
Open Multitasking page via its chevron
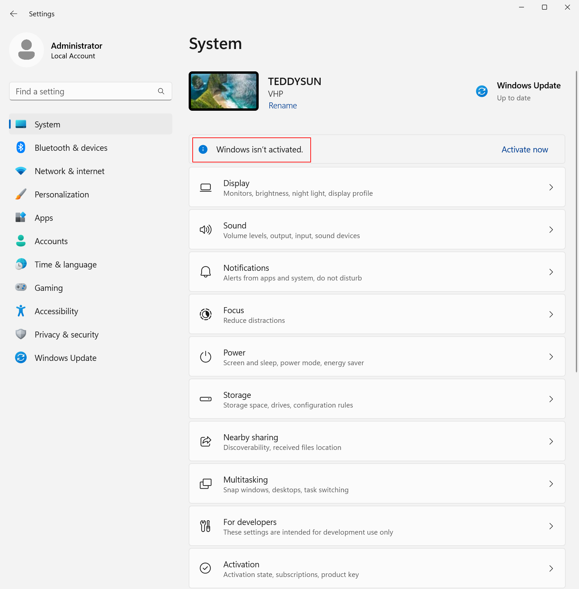coord(551,484)
